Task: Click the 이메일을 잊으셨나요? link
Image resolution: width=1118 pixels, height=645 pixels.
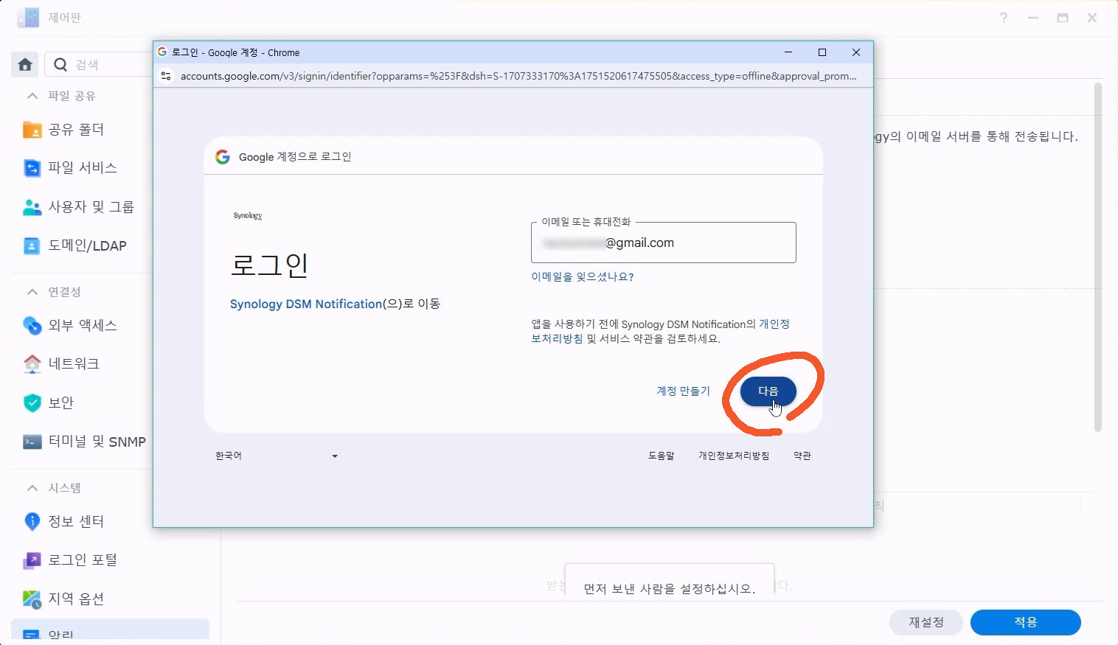Action: tap(582, 277)
